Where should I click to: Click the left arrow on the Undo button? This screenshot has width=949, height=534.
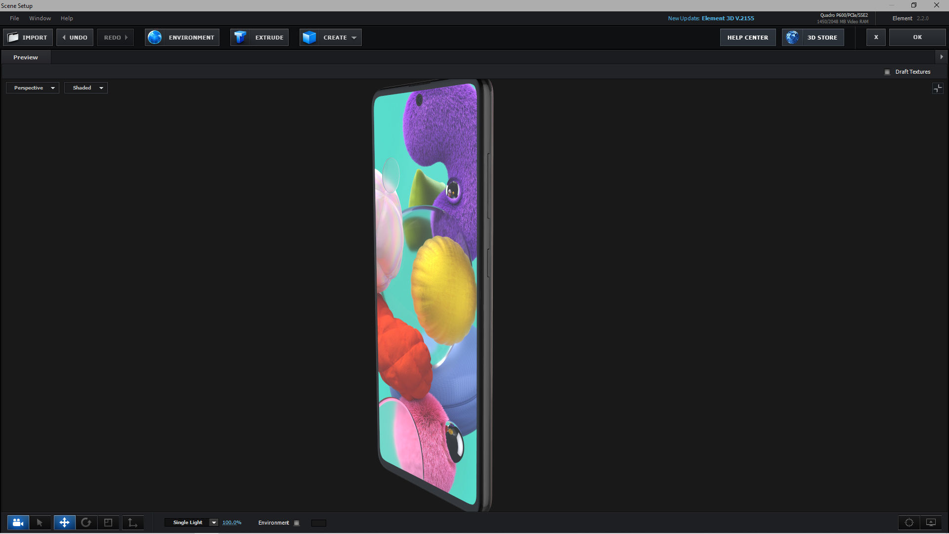[64, 38]
